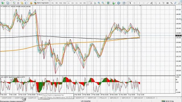The height and width of the screenshot is (102, 182).
Task: Select the D1 timeframe button
Action: [x=76, y=3]
